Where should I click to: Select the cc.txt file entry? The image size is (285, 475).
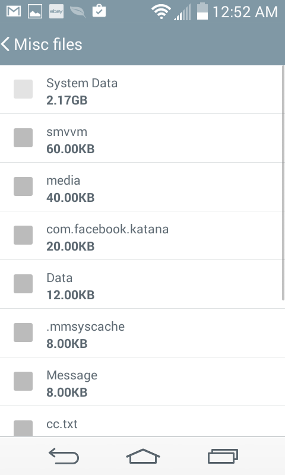pyautogui.click(x=141, y=422)
